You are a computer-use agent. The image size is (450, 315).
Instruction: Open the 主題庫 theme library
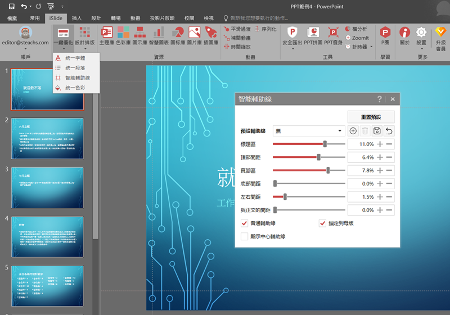pyautogui.click(x=106, y=35)
